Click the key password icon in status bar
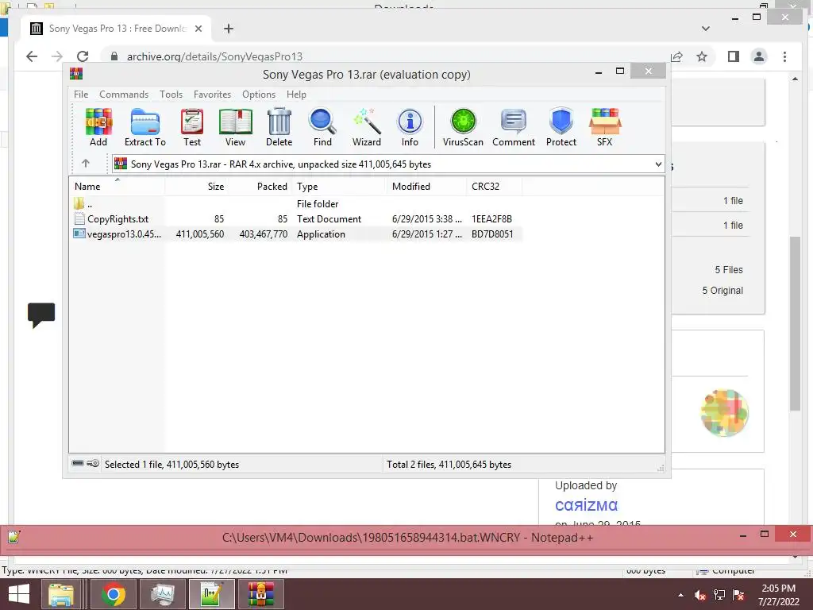This screenshot has width=813, height=610. click(93, 463)
